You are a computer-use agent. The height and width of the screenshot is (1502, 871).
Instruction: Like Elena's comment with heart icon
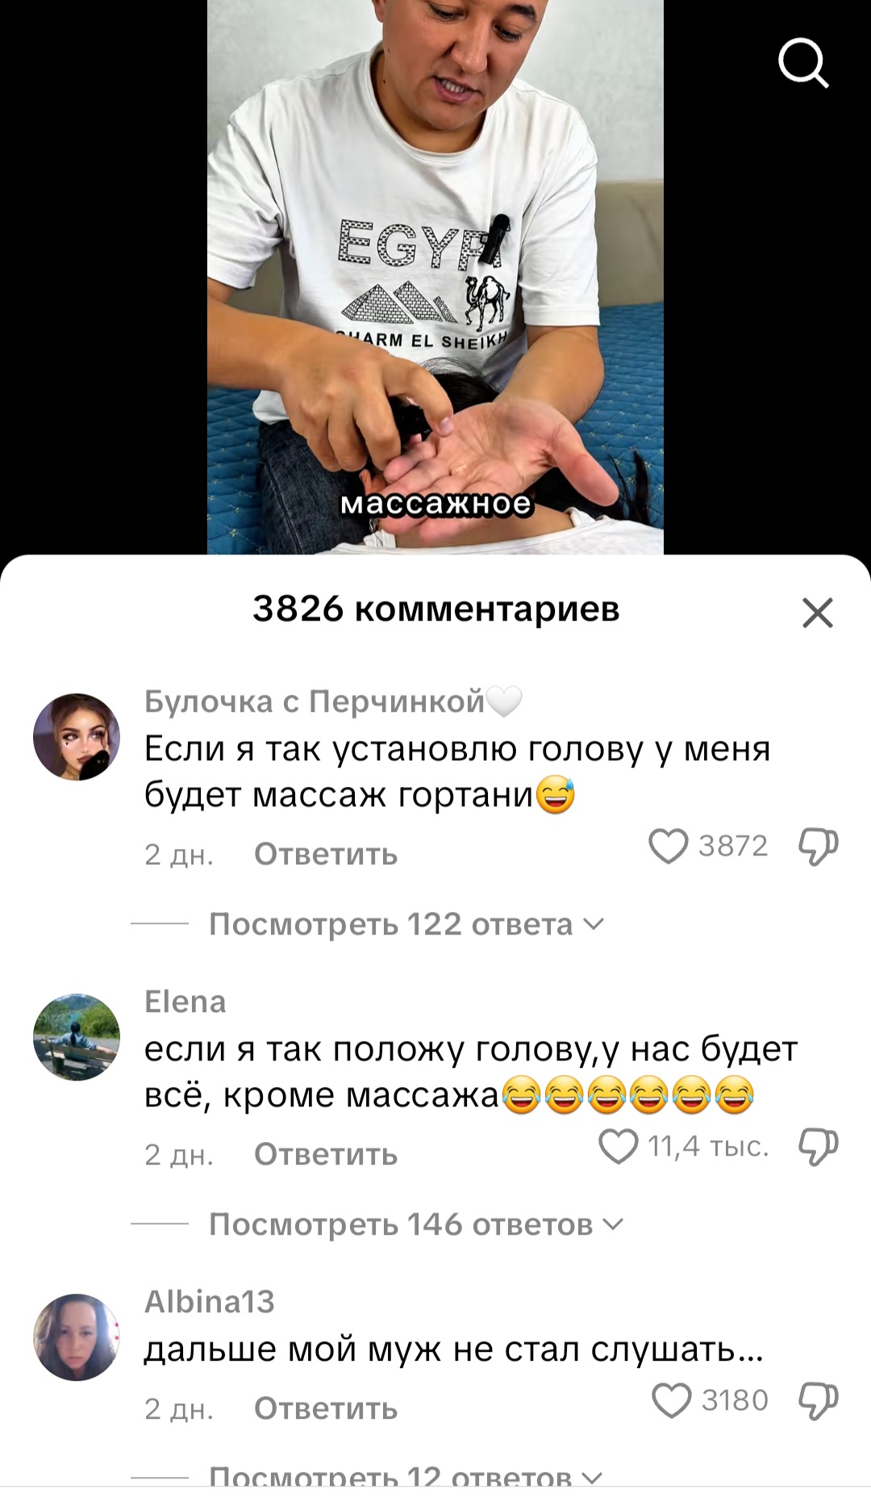coord(619,1147)
